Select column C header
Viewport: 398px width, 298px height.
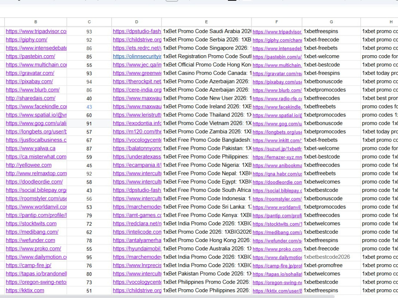89,22
